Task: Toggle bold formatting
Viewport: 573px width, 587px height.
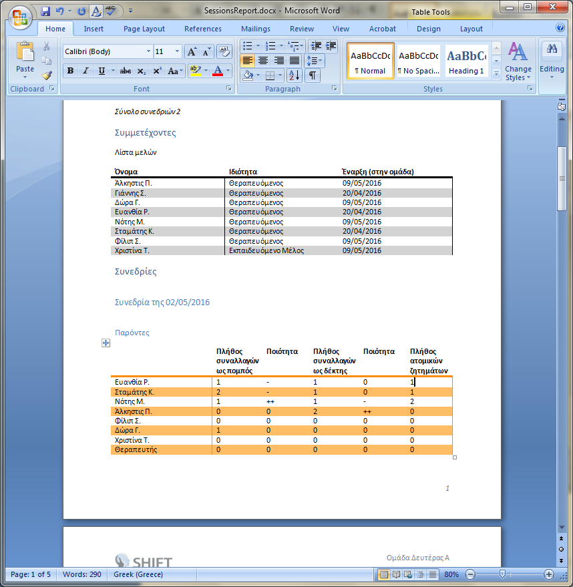Action: click(x=70, y=71)
